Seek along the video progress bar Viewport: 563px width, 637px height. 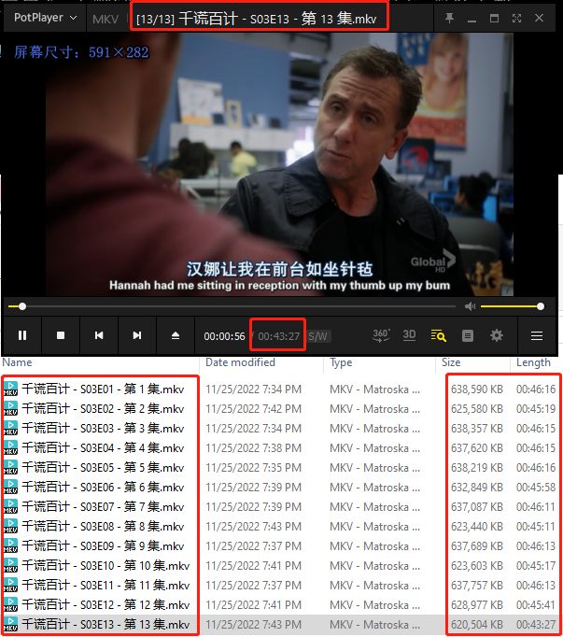pos(232,306)
